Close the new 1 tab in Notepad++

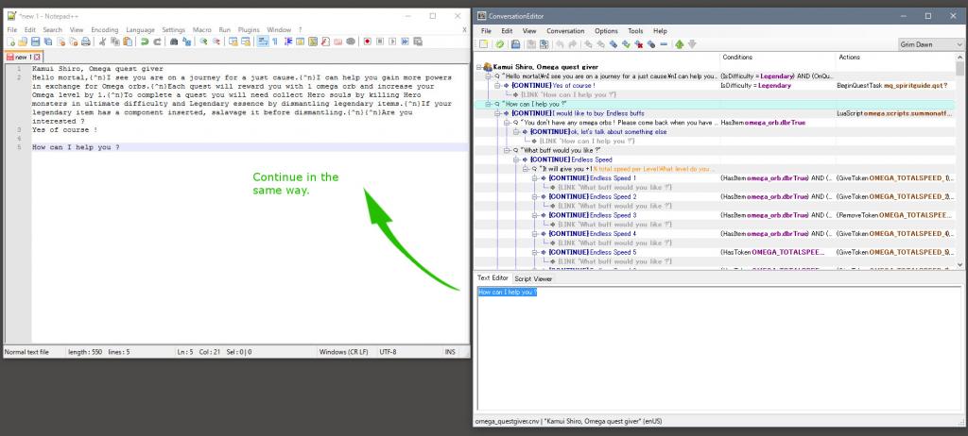pyautogui.click(x=37, y=57)
